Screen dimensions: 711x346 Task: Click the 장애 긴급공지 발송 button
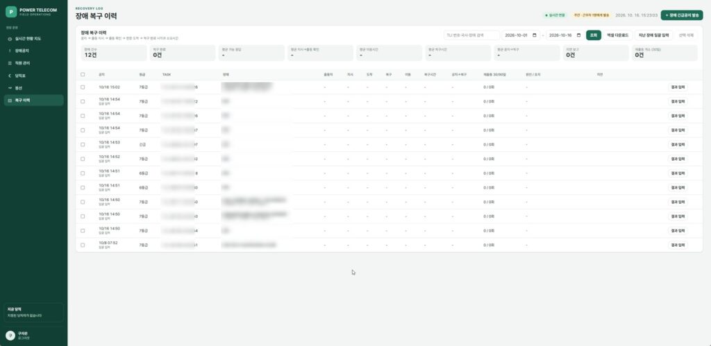click(x=682, y=15)
